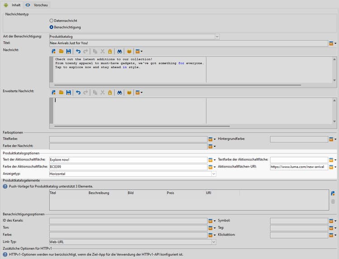Viewport: 339px width, 259px height.
Task: Open the personalization field dropdown in the Nachricht toolbar
Action: point(139,51)
